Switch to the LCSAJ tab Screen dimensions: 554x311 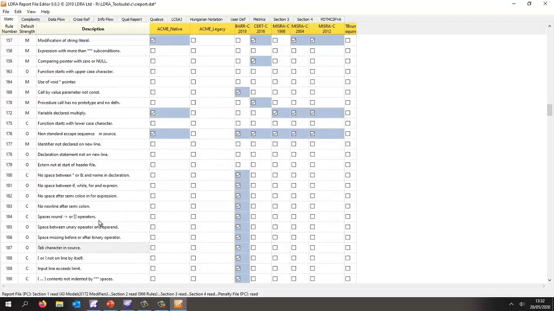coord(177,19)
